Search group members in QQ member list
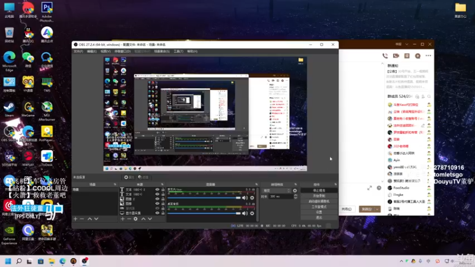The height and width of the screenshot is (267, 475). point(429,97)
